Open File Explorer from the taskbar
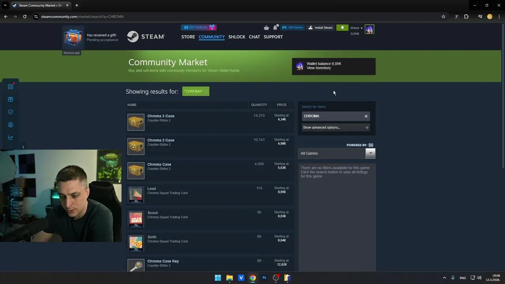Viewport: 505px width, 284px height. tap(229, 278)
